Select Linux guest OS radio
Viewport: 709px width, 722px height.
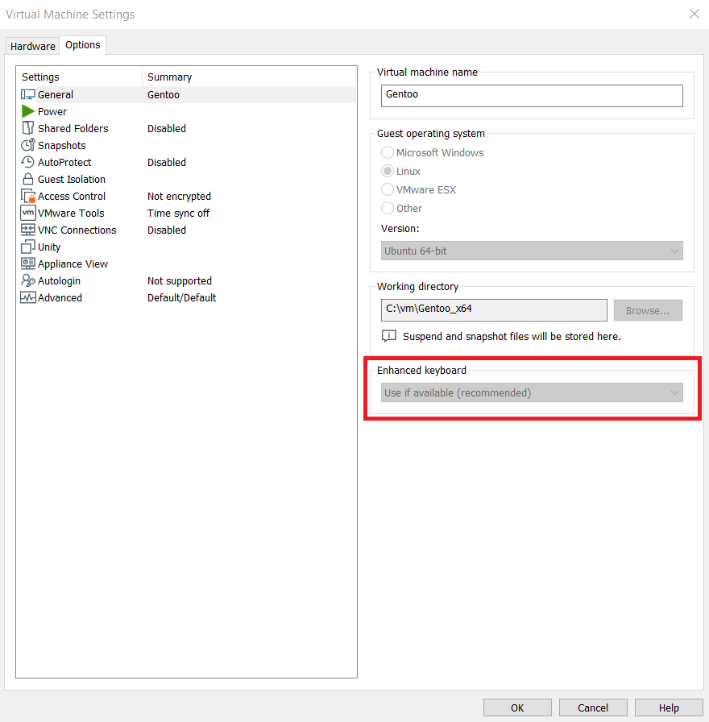[x=388, y=172]
